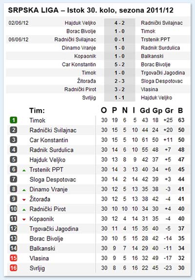Click the Srpska Liga Istok title

point(91,10)
